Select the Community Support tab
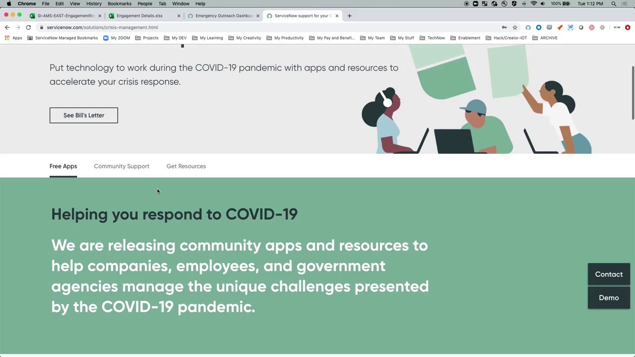The width and height of the screenshot is (635, 357). pos(122,166)
